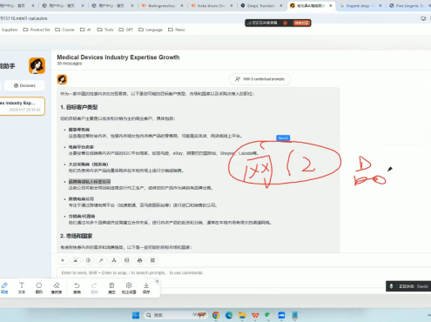Switch to the 'Fine Lingerie' browser tab
This screenshot has height=322, width=431.
pyautogui.click(x=409, y=5)
